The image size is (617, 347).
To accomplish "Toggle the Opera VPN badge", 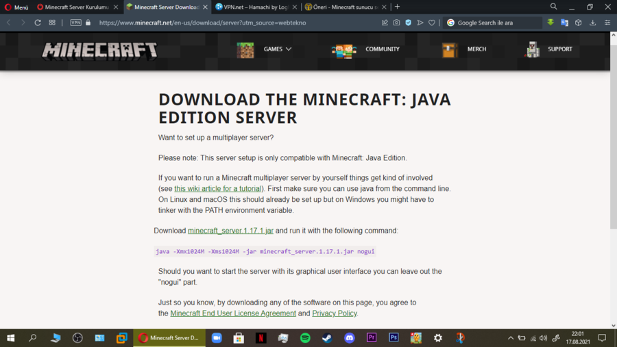I will [x=75, y=23].
